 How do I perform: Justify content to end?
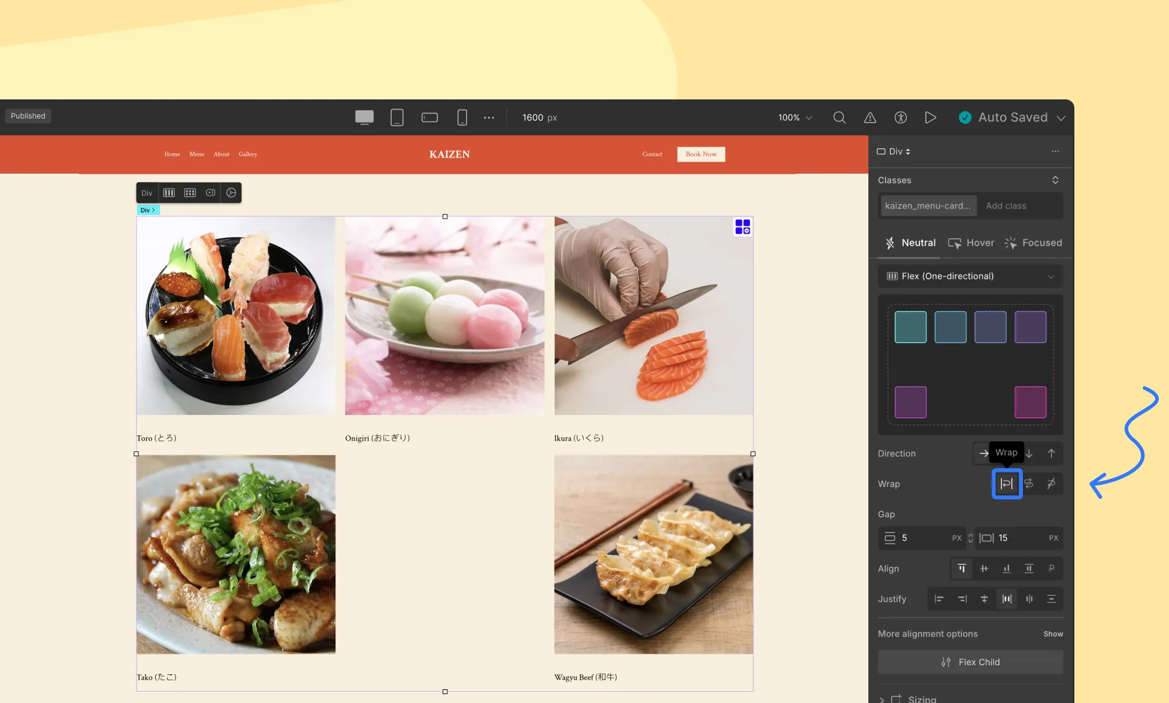962,599
